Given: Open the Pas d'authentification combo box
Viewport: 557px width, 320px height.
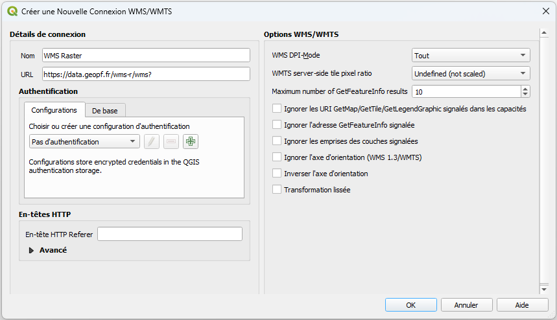Looking at the screenshot, I should coord(84,142).
